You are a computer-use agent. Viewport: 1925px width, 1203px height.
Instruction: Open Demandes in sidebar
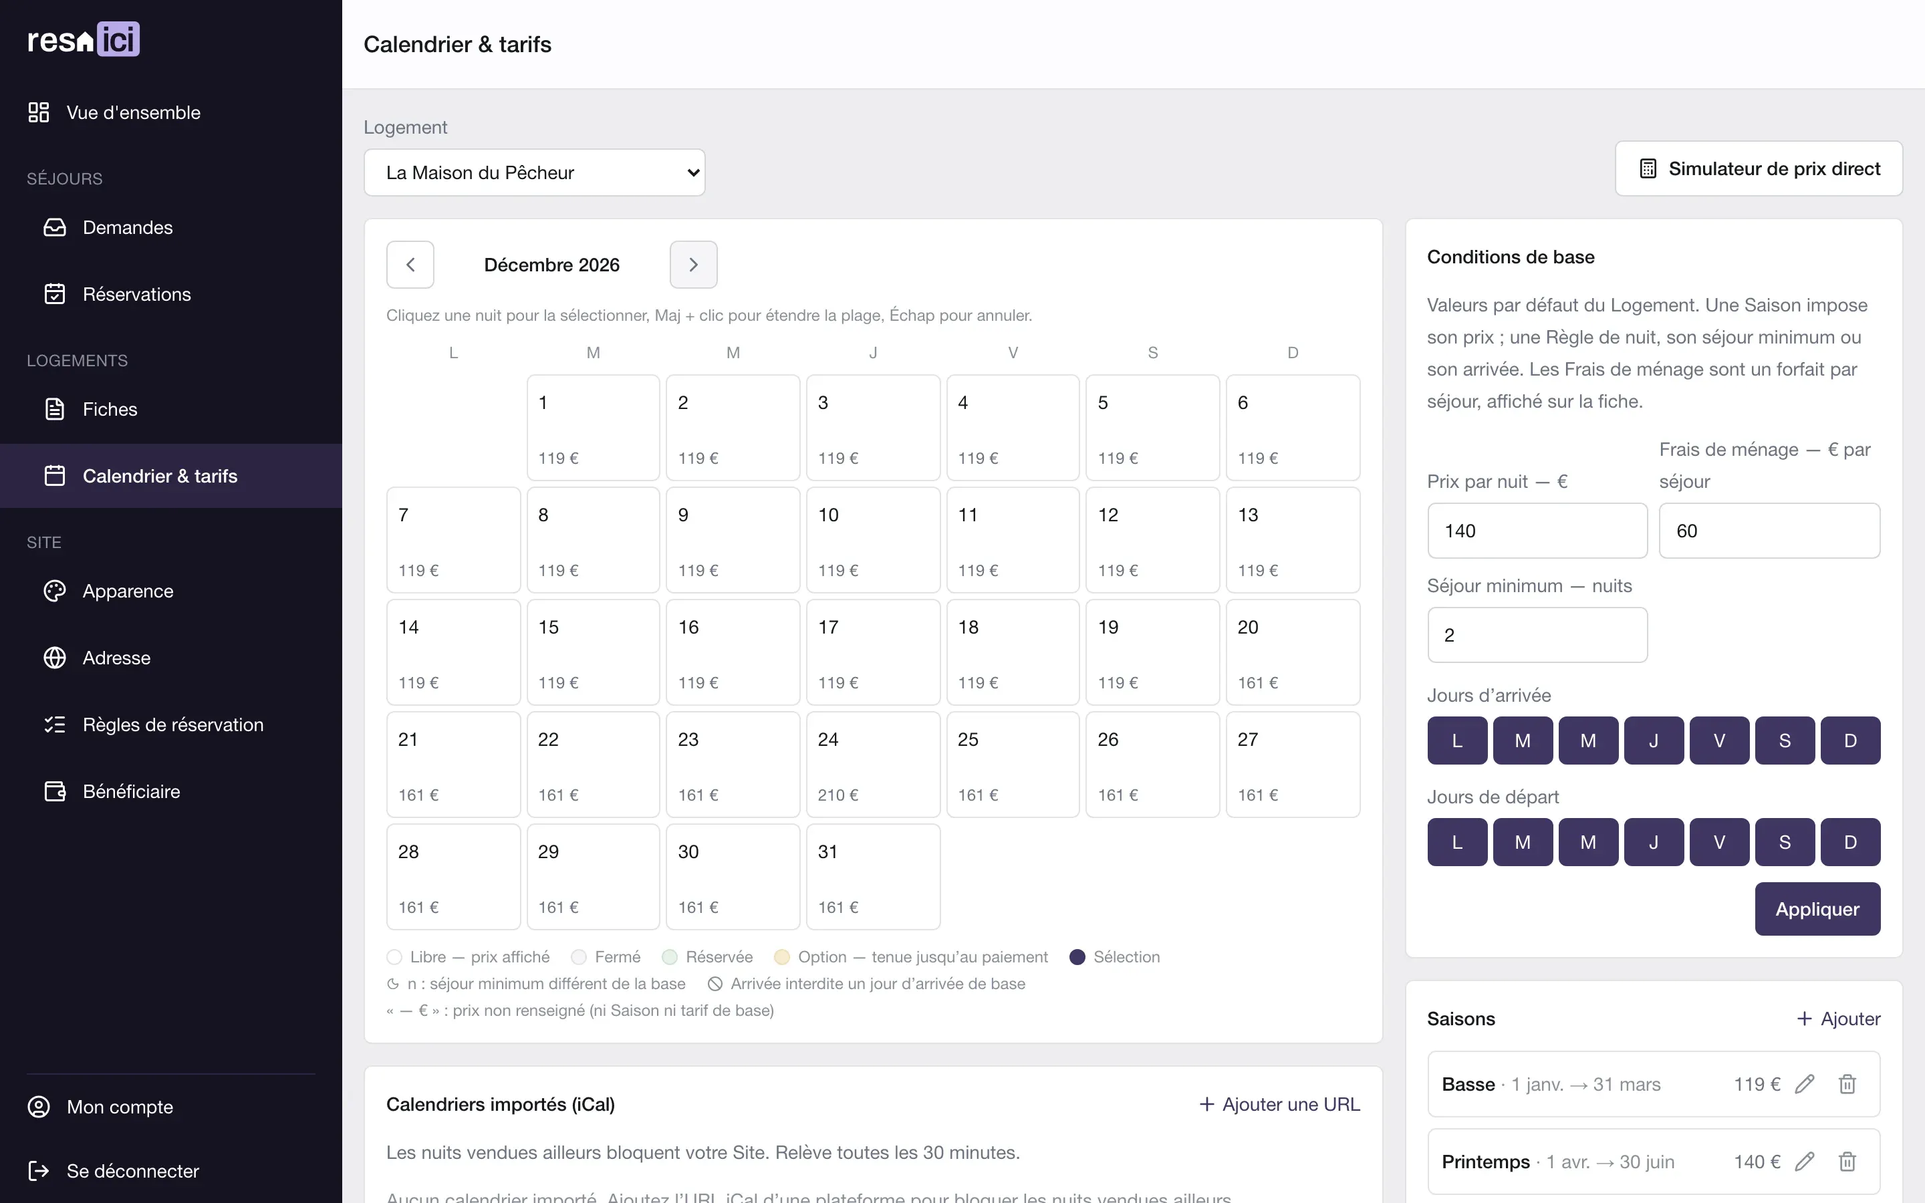[x=171, y=227]
